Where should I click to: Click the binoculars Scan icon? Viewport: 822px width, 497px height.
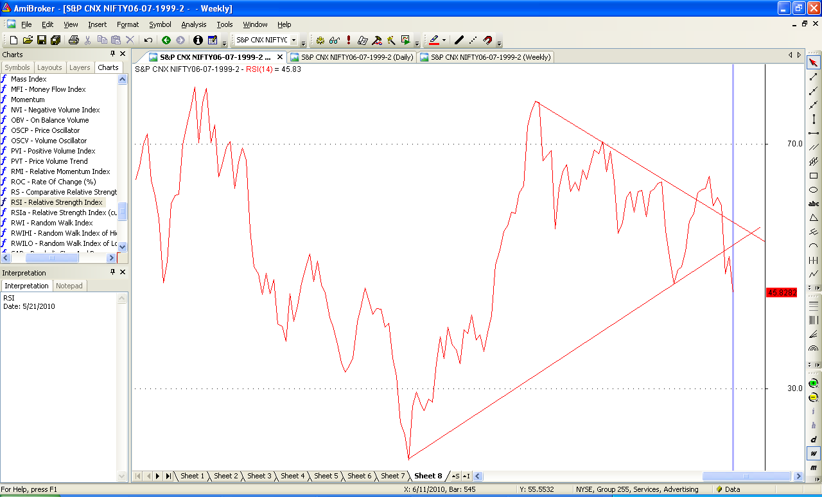tap(335, 40)
